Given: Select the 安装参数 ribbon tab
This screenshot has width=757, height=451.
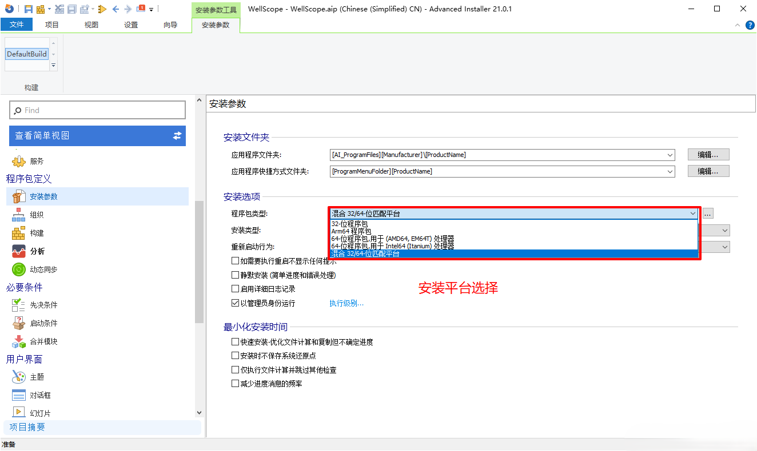Looking at the screenshot, I should [x=216, y=25].
